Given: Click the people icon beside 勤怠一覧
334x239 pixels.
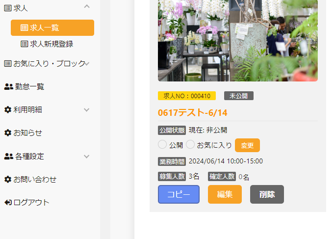Looking at the screenshot, I should point(8,86).
